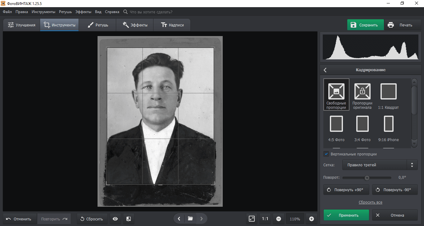
Task: Zoom in with the plus icon
Action: click(x=312, y=219)
